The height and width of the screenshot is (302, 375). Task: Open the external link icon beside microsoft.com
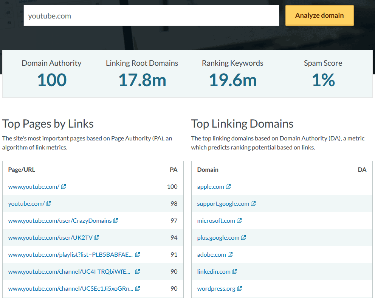[239, 220]
